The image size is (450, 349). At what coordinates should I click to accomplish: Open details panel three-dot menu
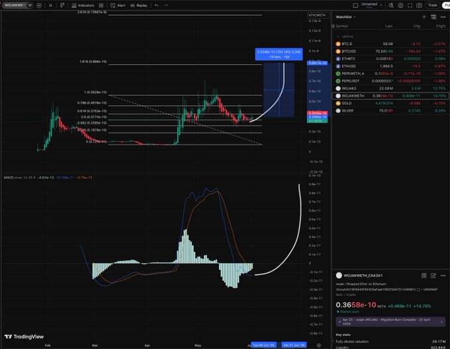[x=443, y=276]
